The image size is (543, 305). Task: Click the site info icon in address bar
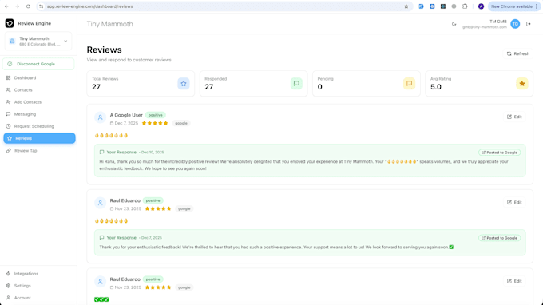point(42,6)
